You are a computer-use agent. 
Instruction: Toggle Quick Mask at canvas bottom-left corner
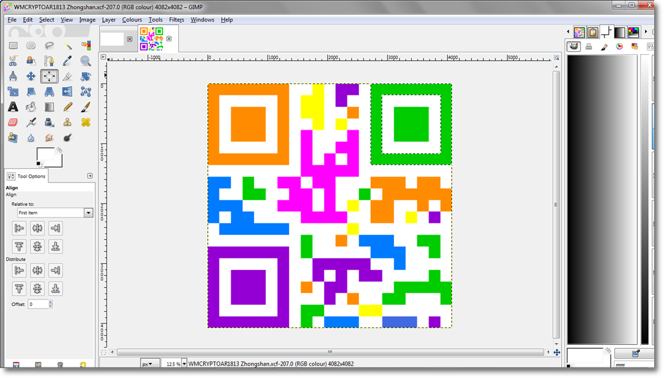(x=103, y=352)
